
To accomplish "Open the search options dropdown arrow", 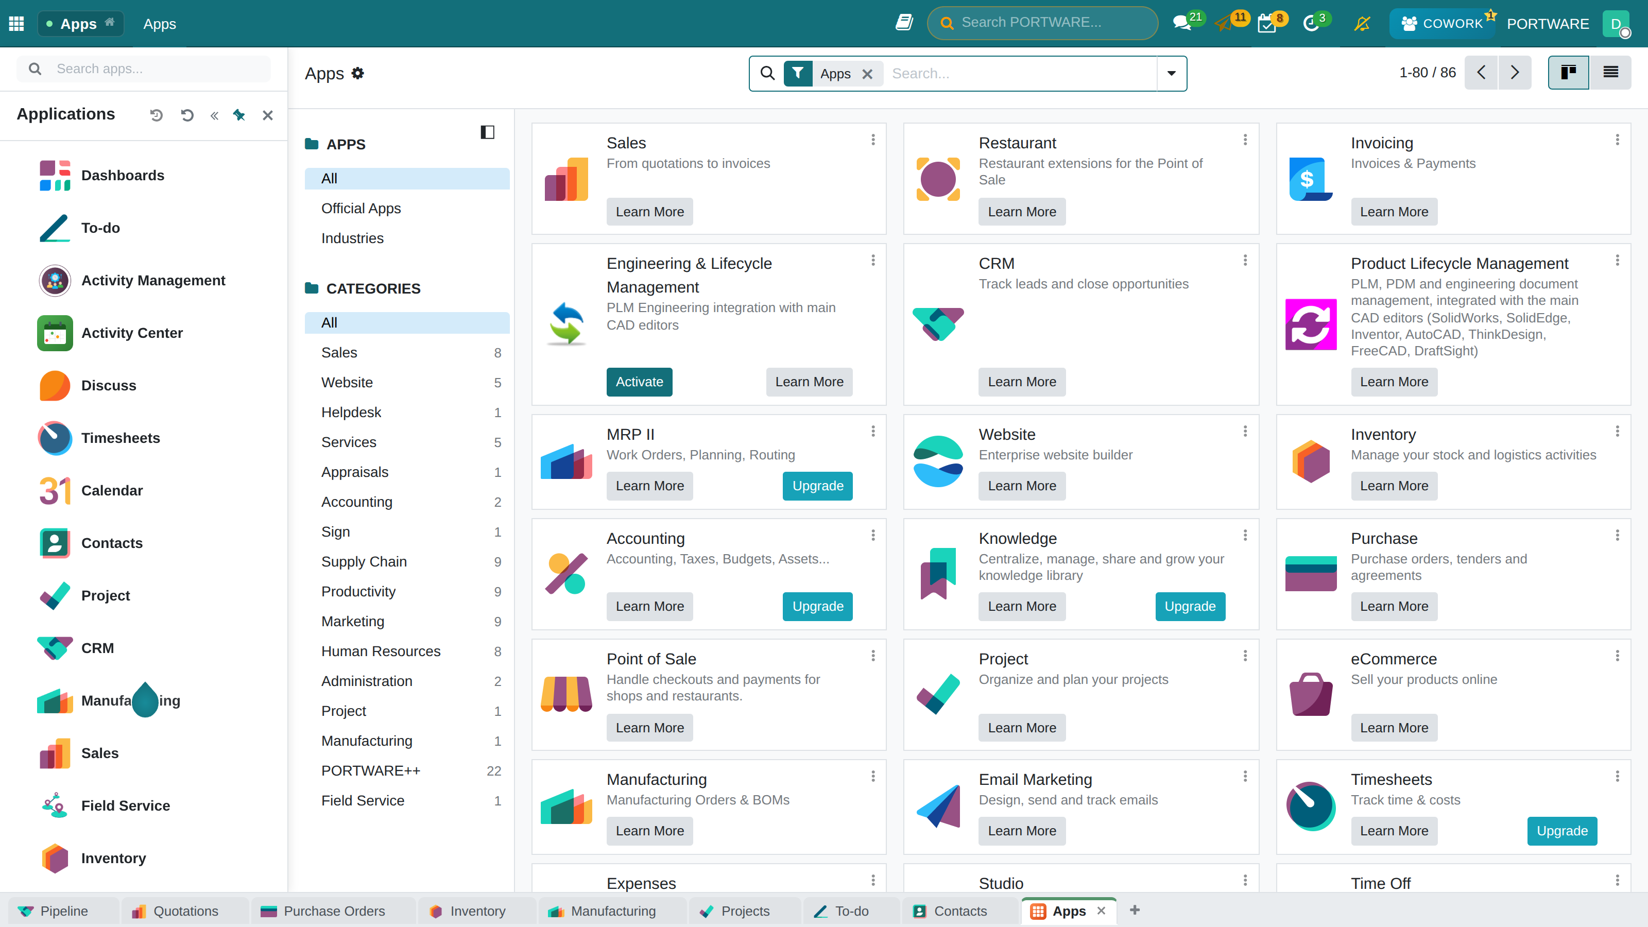I will (x=1172, y=74).
